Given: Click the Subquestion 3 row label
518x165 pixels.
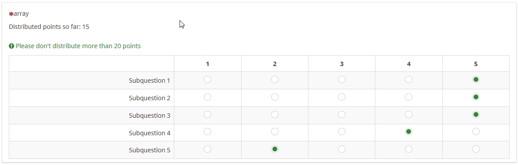Looking at the screenshot, I should click(x=150, y=116).
